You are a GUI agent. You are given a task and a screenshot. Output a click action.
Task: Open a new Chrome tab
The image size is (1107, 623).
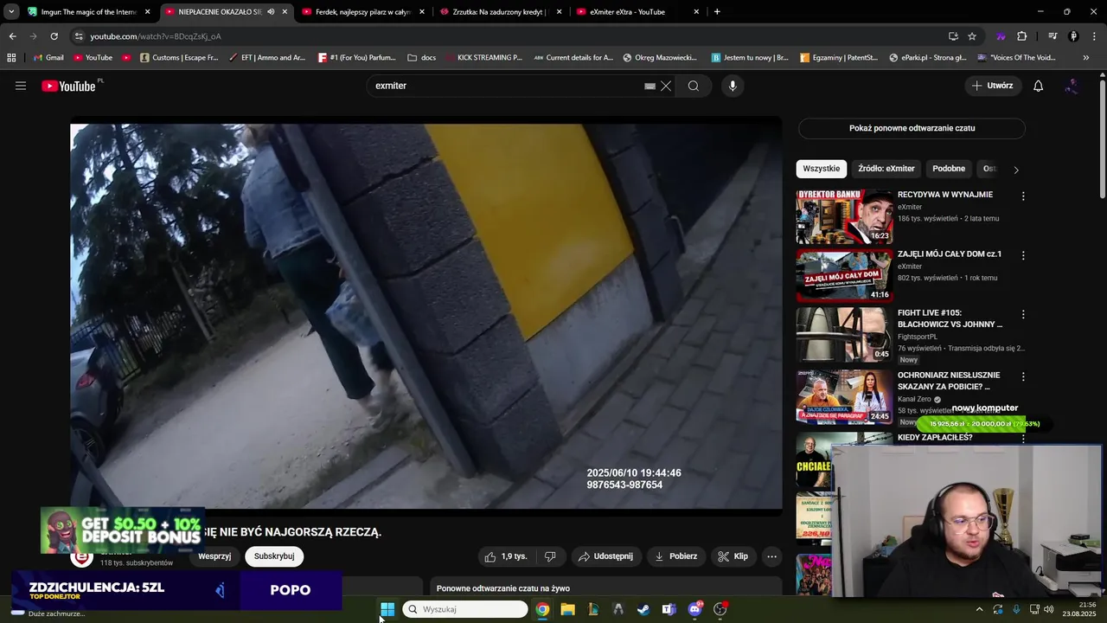point(717,12)
